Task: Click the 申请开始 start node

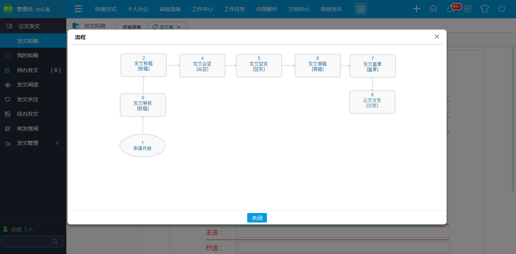Action: pyautogui.click(x=143, y=146)
